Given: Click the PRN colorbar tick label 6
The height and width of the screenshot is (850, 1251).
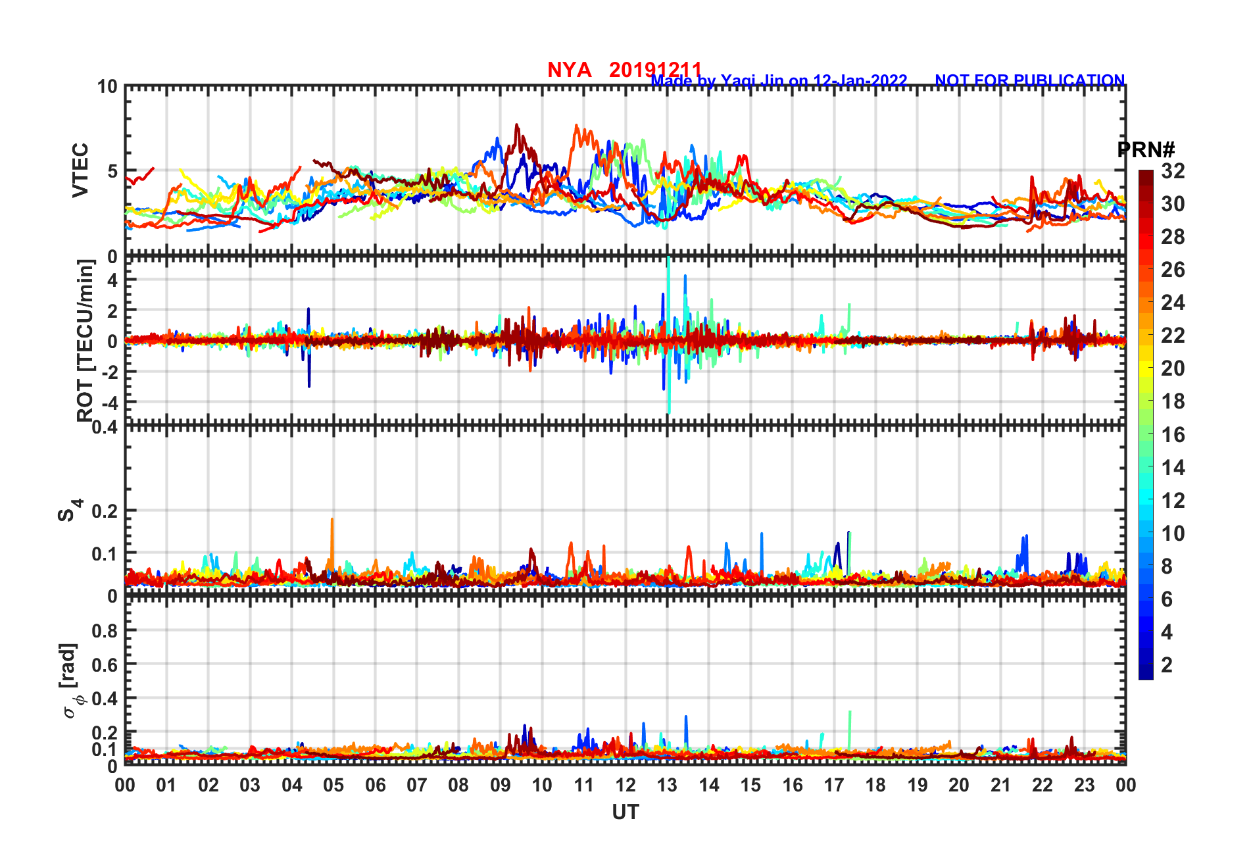Looking at the screenshot, I should pos(1166,599).
